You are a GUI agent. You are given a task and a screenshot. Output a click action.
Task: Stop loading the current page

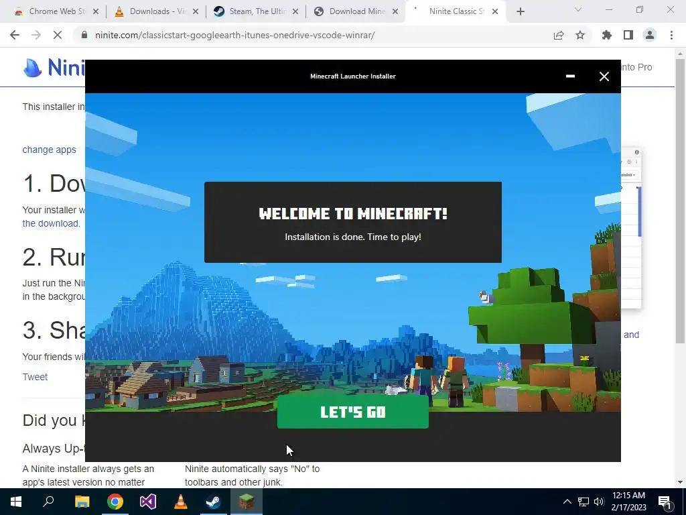click(58, 35)
